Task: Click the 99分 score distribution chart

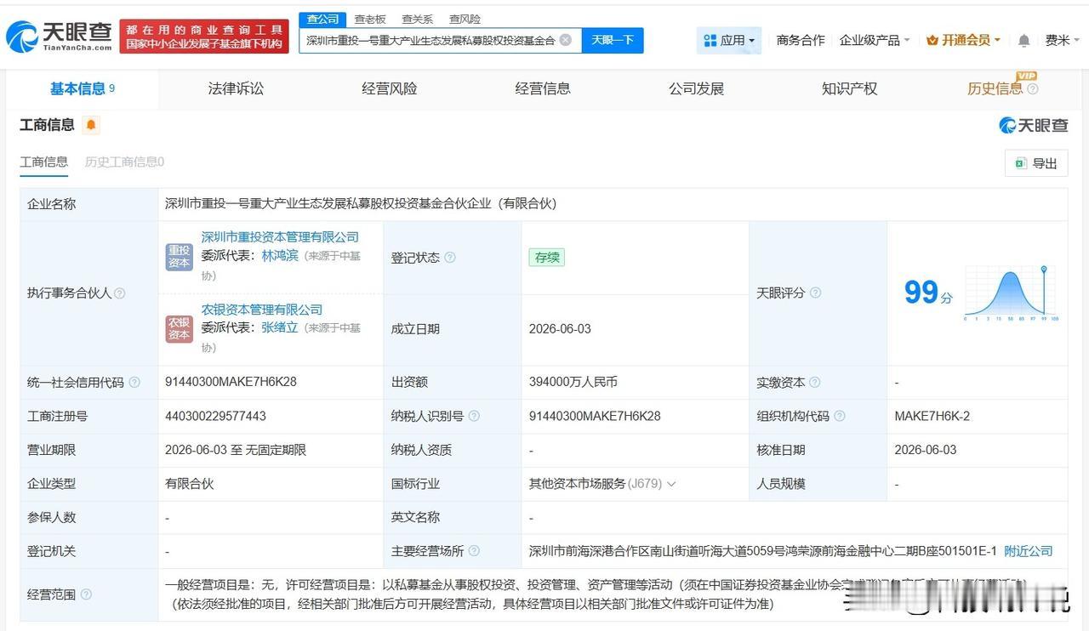Action: click(1010, 293)
